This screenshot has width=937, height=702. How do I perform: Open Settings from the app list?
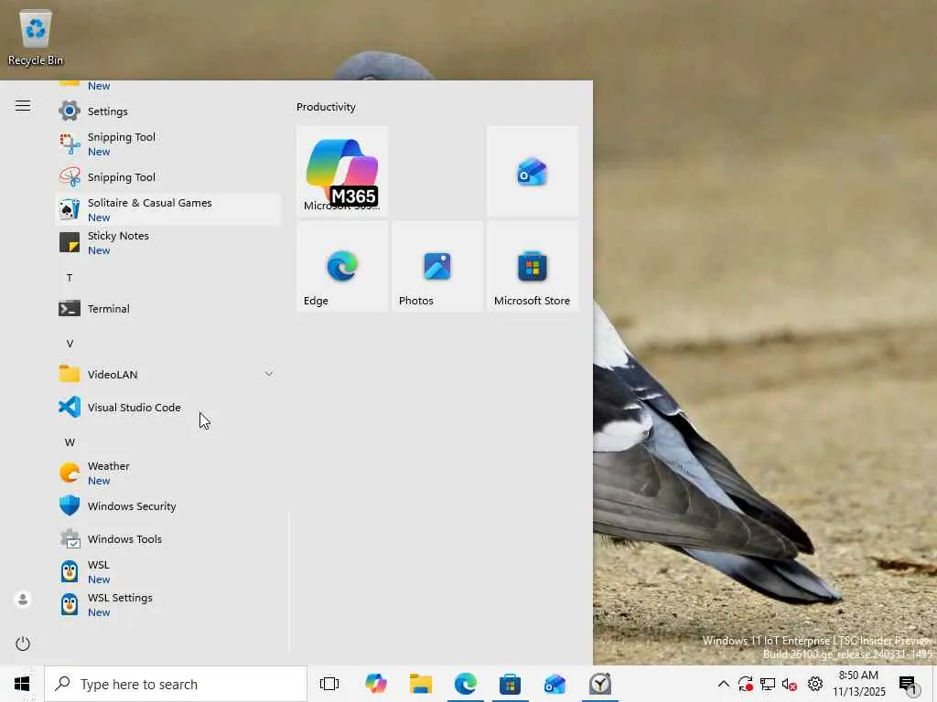click(x=168, y=111)
